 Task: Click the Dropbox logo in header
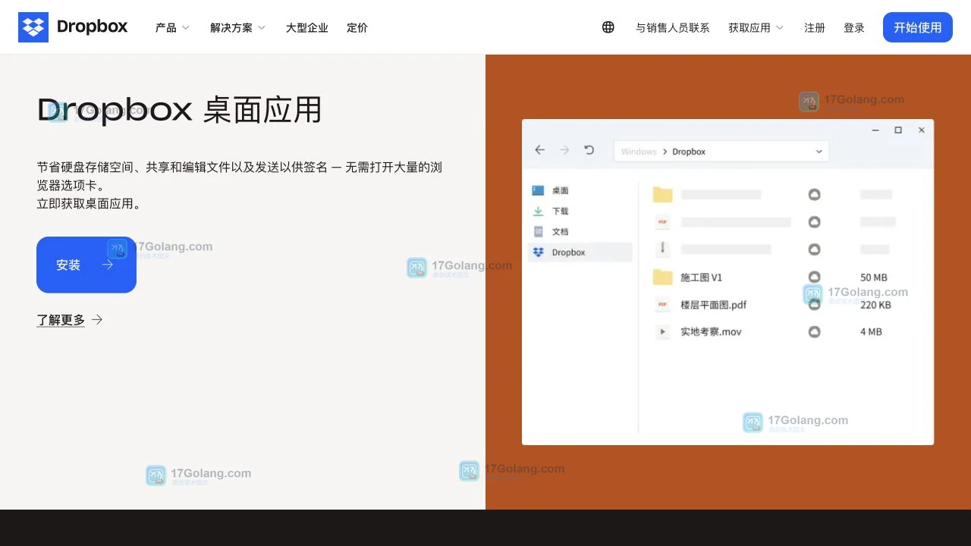[73, 27]
